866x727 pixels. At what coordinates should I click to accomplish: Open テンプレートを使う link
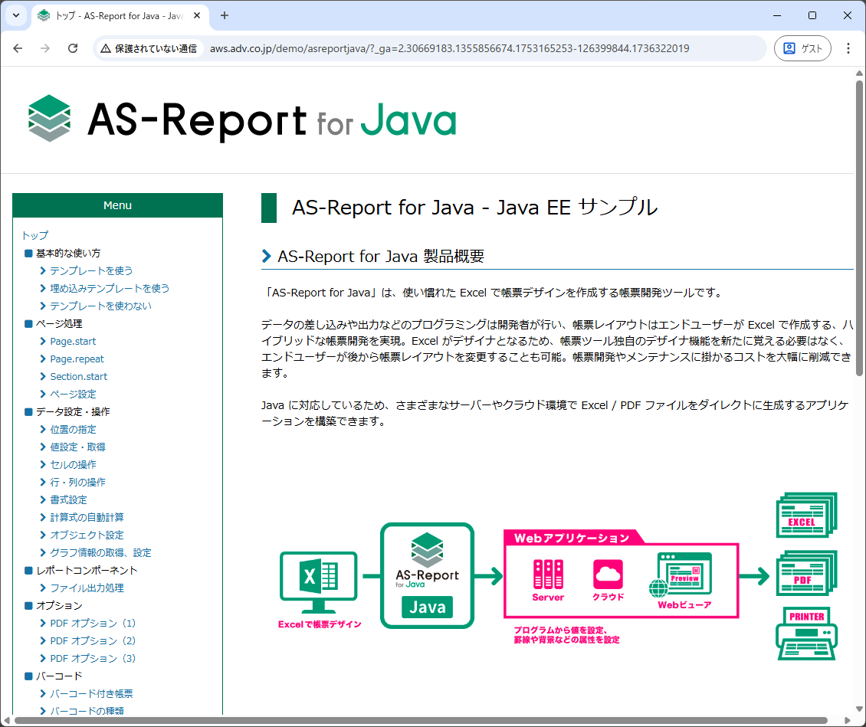91,270
